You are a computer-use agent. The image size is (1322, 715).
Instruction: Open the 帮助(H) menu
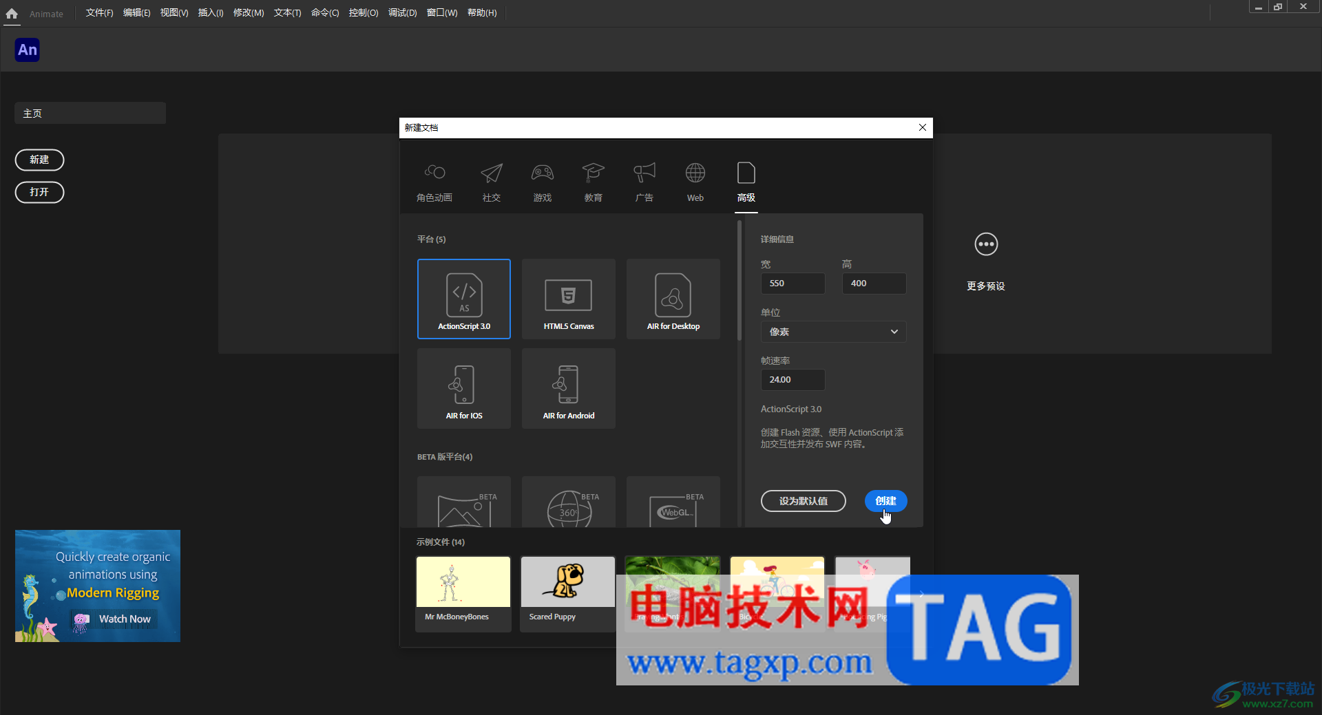481,13
